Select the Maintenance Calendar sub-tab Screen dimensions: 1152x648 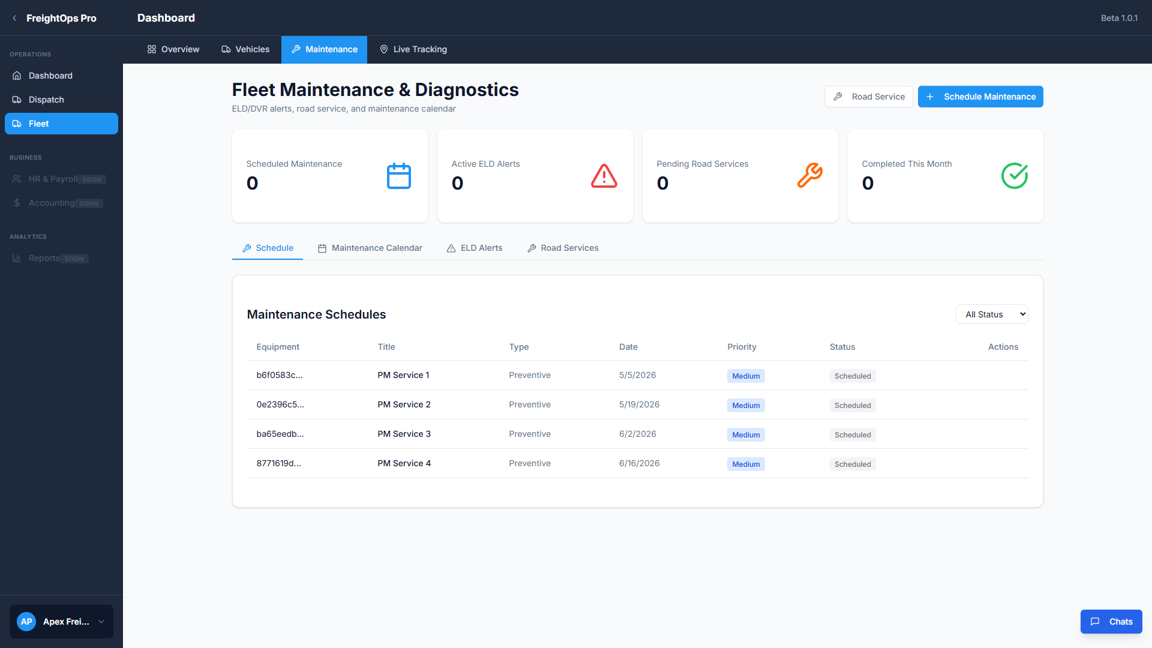pyautogui.click(x=370, y=248)
